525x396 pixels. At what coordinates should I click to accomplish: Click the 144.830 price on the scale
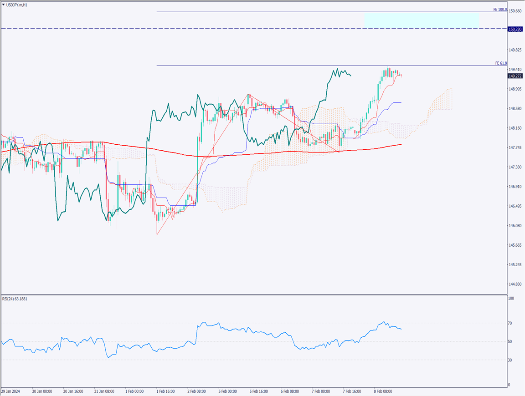coord(515,284)
